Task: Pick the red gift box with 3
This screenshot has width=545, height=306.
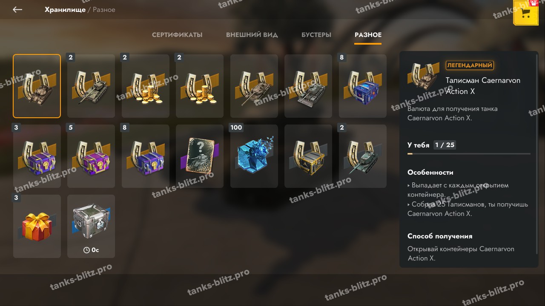Action: (37, 226)
